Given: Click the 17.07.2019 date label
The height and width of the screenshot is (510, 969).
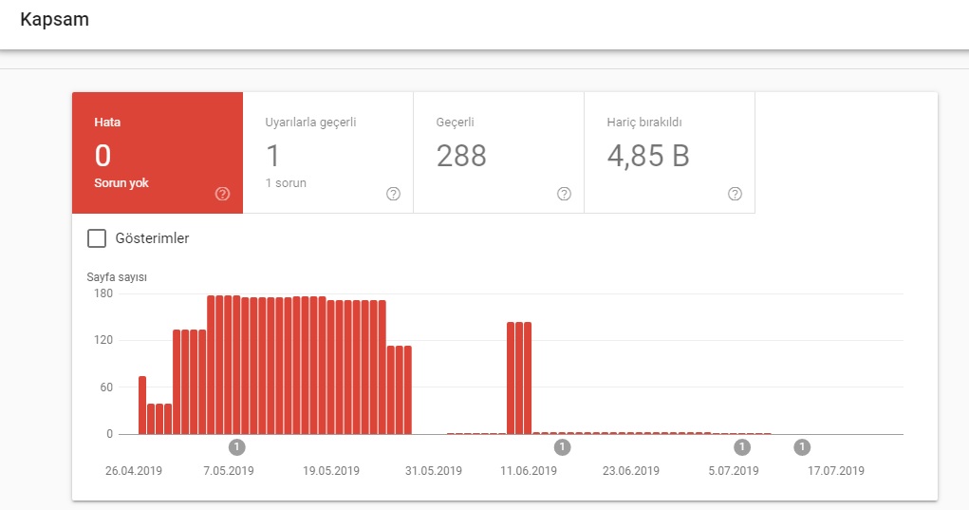Looking at the screenshot, I should 836,471.
